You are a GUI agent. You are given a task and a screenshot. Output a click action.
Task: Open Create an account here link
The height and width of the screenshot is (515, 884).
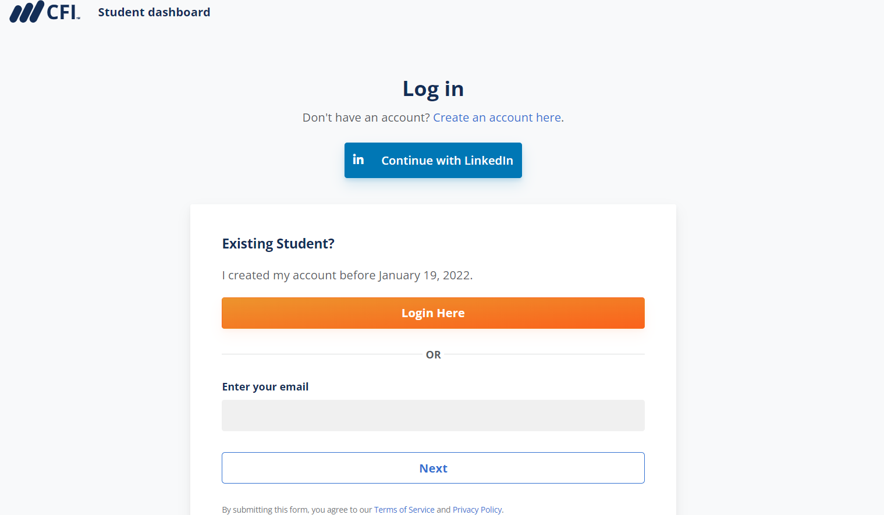coord(496,118)
